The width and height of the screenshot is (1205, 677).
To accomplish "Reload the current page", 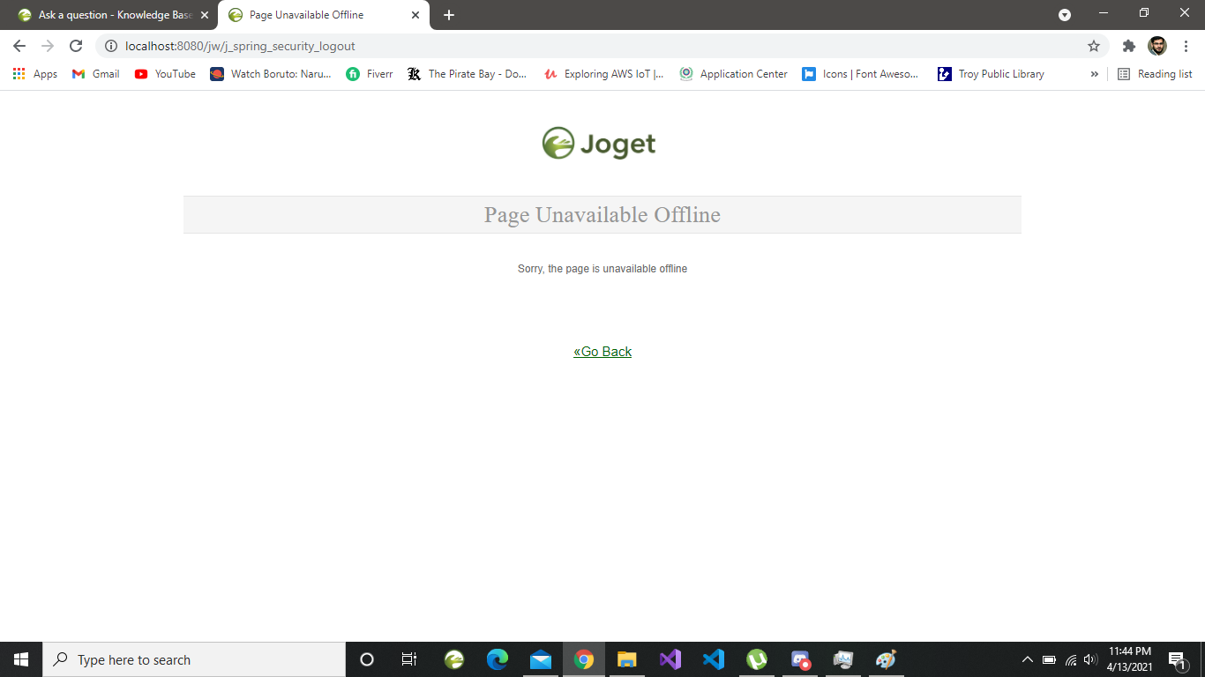I will [x=76, y=46].
